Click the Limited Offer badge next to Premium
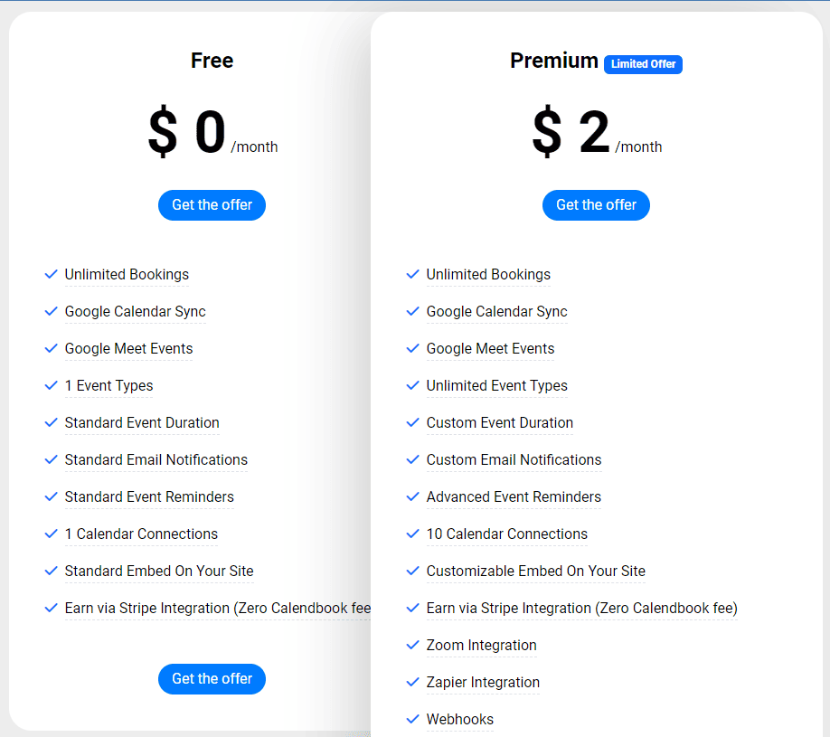 643,64
